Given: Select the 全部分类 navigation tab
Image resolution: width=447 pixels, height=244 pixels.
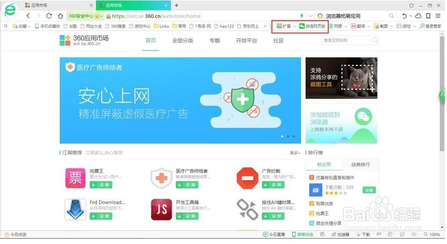Looking at the screenshot, I should pos(183,40).
